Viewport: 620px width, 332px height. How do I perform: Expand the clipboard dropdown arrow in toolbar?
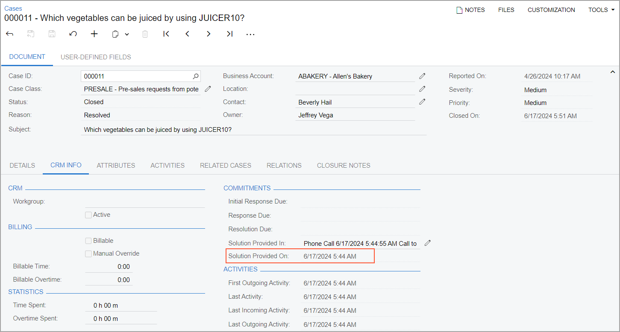[x=127, y=35]
